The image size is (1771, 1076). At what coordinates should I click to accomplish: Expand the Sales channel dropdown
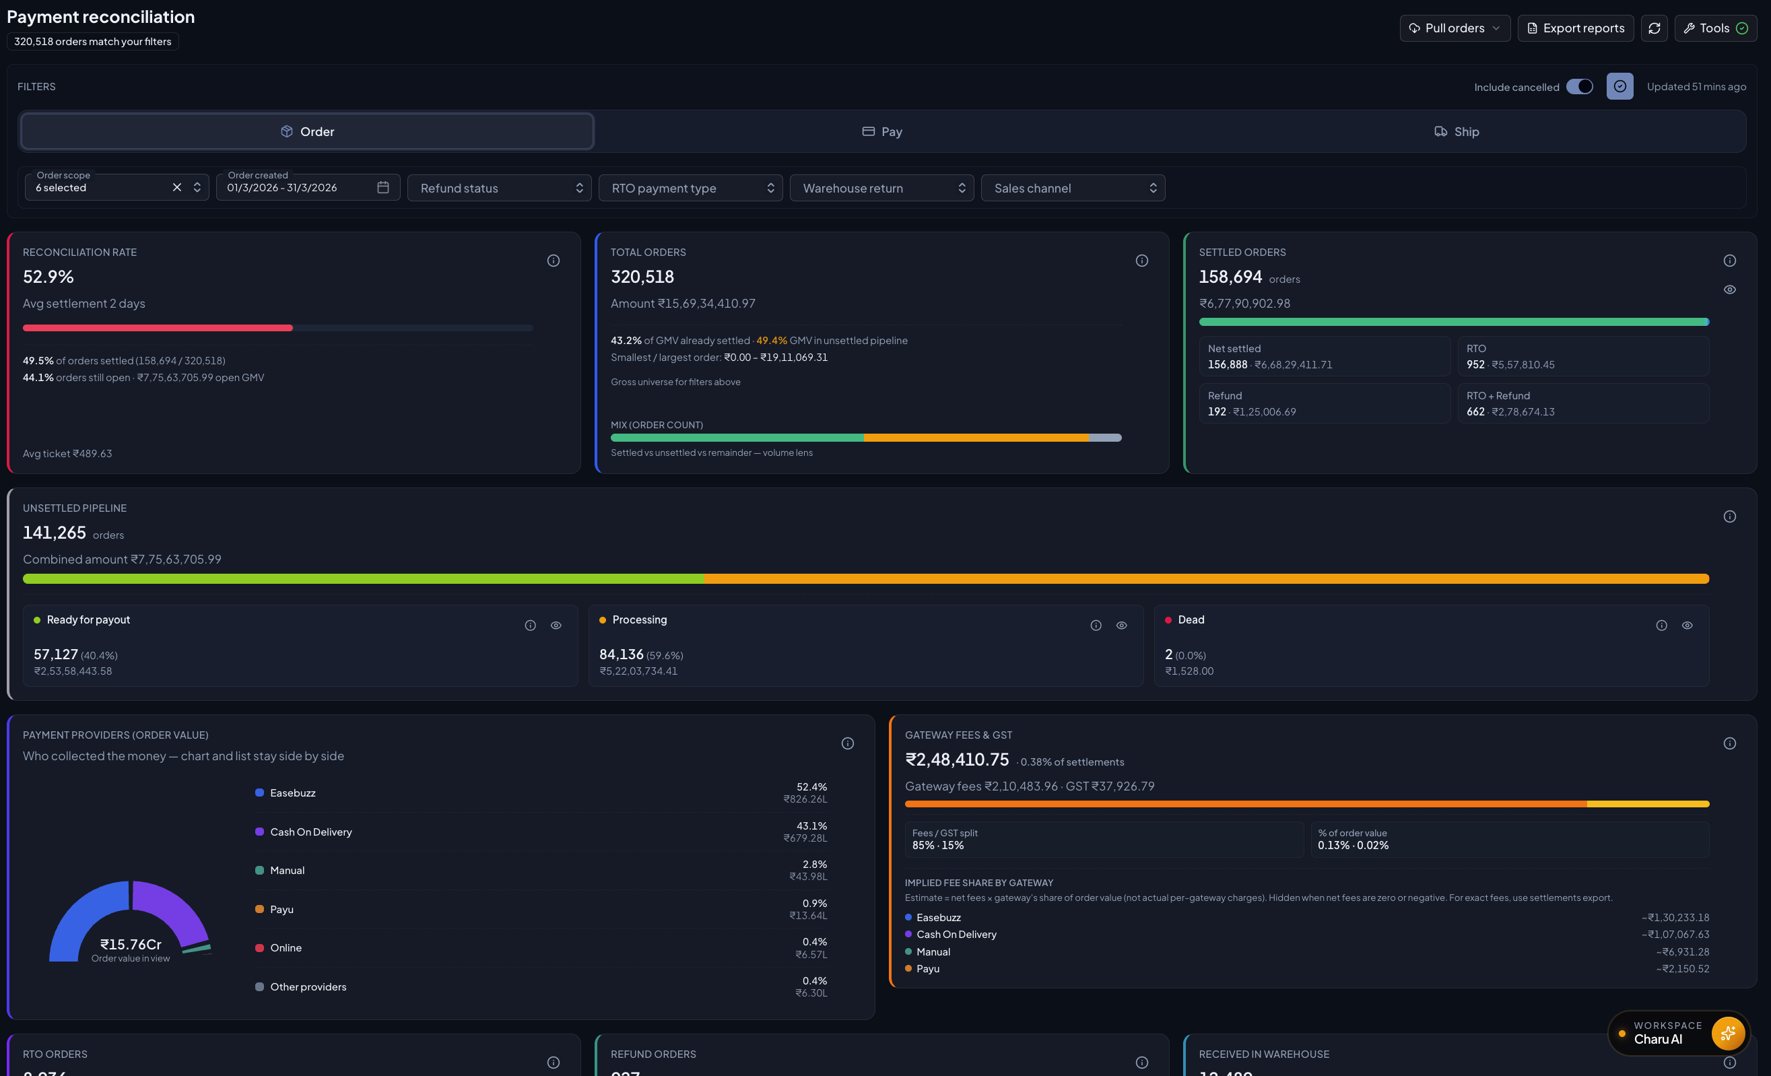click(1073, 189)
